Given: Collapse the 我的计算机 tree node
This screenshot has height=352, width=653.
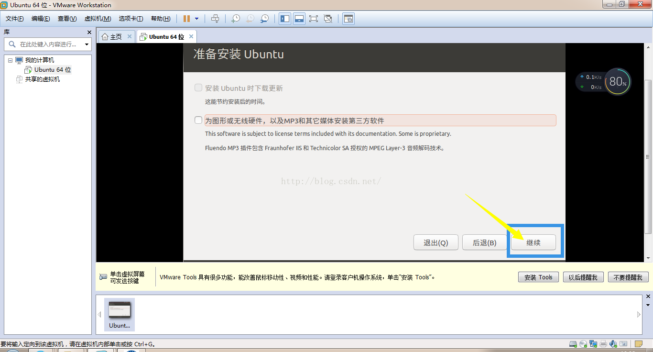Looking at the screenshot, I should click(x=10, y=60).
